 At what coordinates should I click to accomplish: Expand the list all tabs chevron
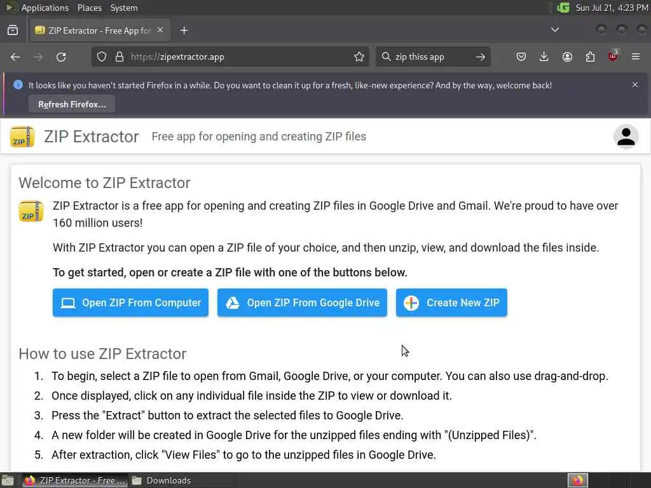(554, 30)
